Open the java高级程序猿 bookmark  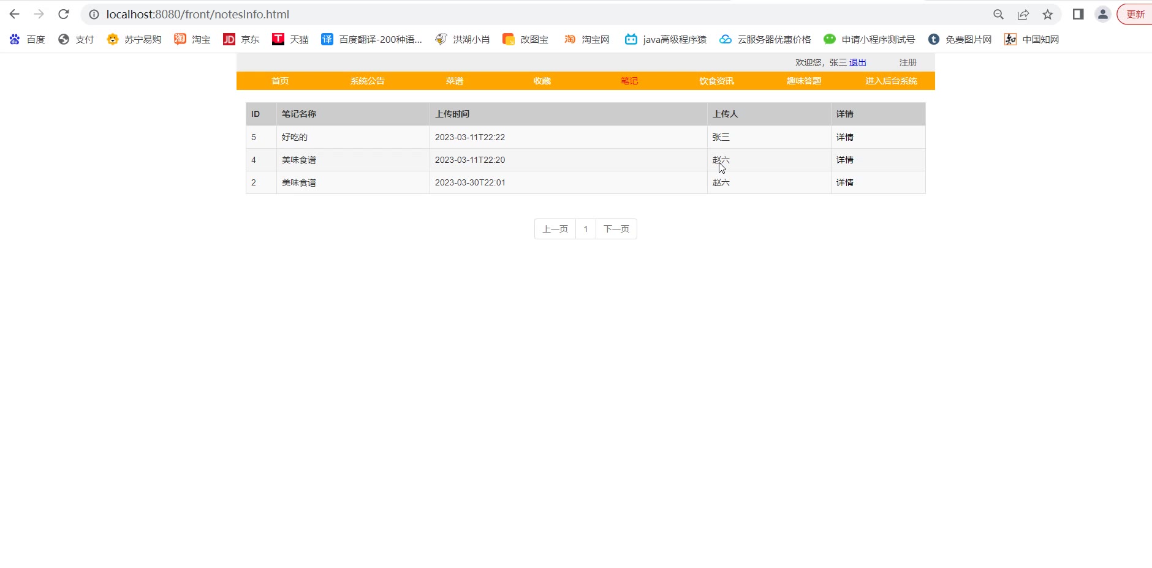pos(666,39)
